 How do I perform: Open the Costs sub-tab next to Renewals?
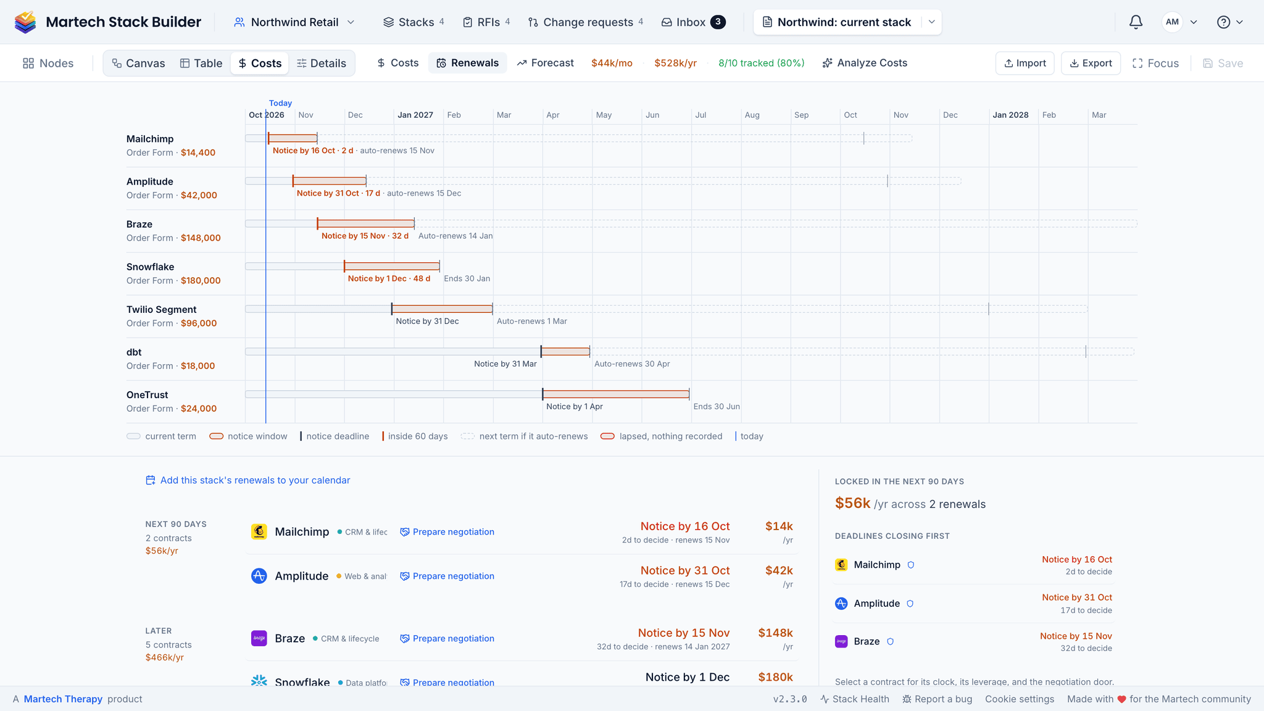397,63
